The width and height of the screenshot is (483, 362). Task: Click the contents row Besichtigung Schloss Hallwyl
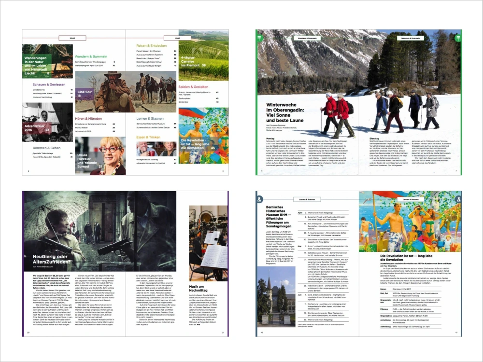[156, 62]
